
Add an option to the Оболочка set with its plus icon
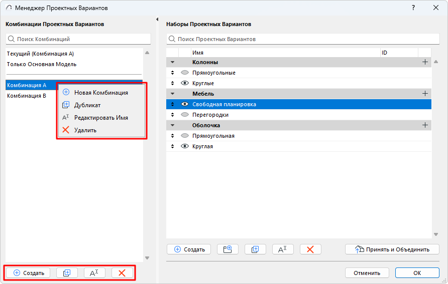click(x=425, y=125)
